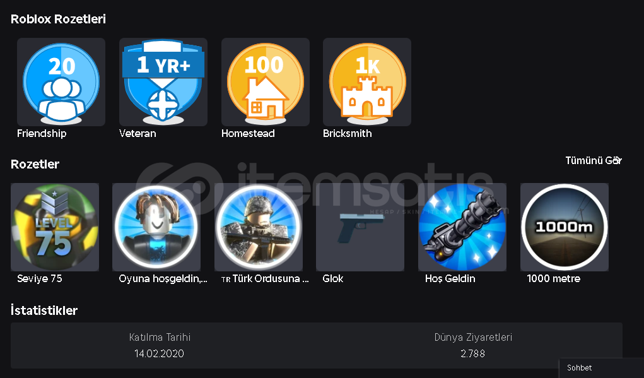
Task: Click the Seviye 75 caption
Action: pos(40,278)
